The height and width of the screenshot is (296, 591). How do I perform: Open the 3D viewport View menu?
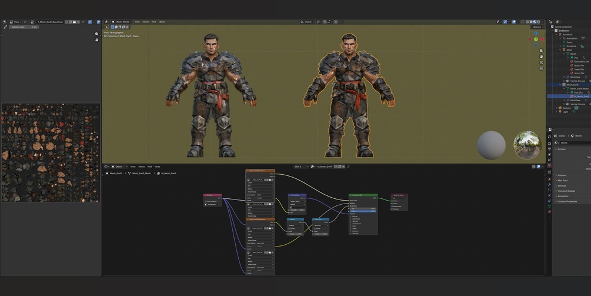pyautogui.click(x=137, y=22)
